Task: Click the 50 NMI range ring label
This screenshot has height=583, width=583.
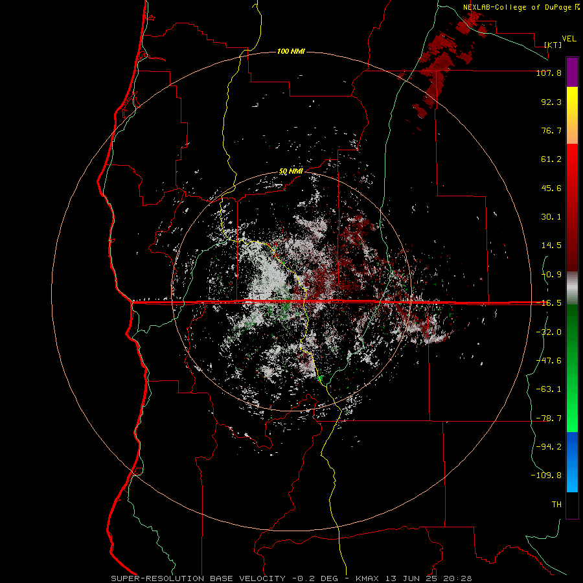Action: 291,172
